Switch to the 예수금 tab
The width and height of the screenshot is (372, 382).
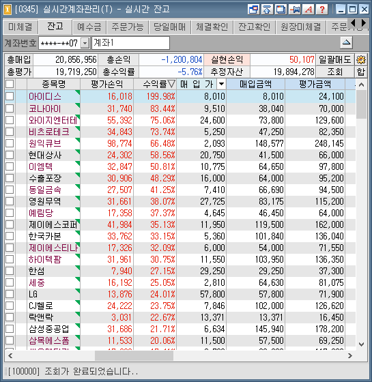(x=89, y=27)
